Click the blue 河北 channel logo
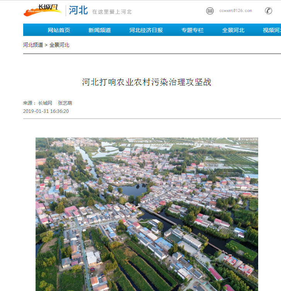This screenshot has height=291, width=281. pos(78,10)
